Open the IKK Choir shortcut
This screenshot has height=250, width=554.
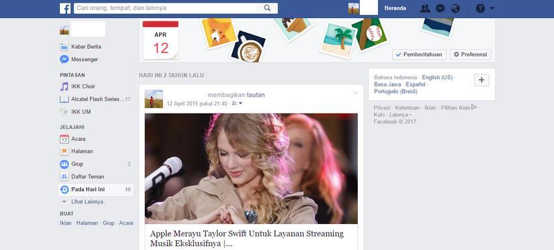pyautogui.click(x=78, y=86)
